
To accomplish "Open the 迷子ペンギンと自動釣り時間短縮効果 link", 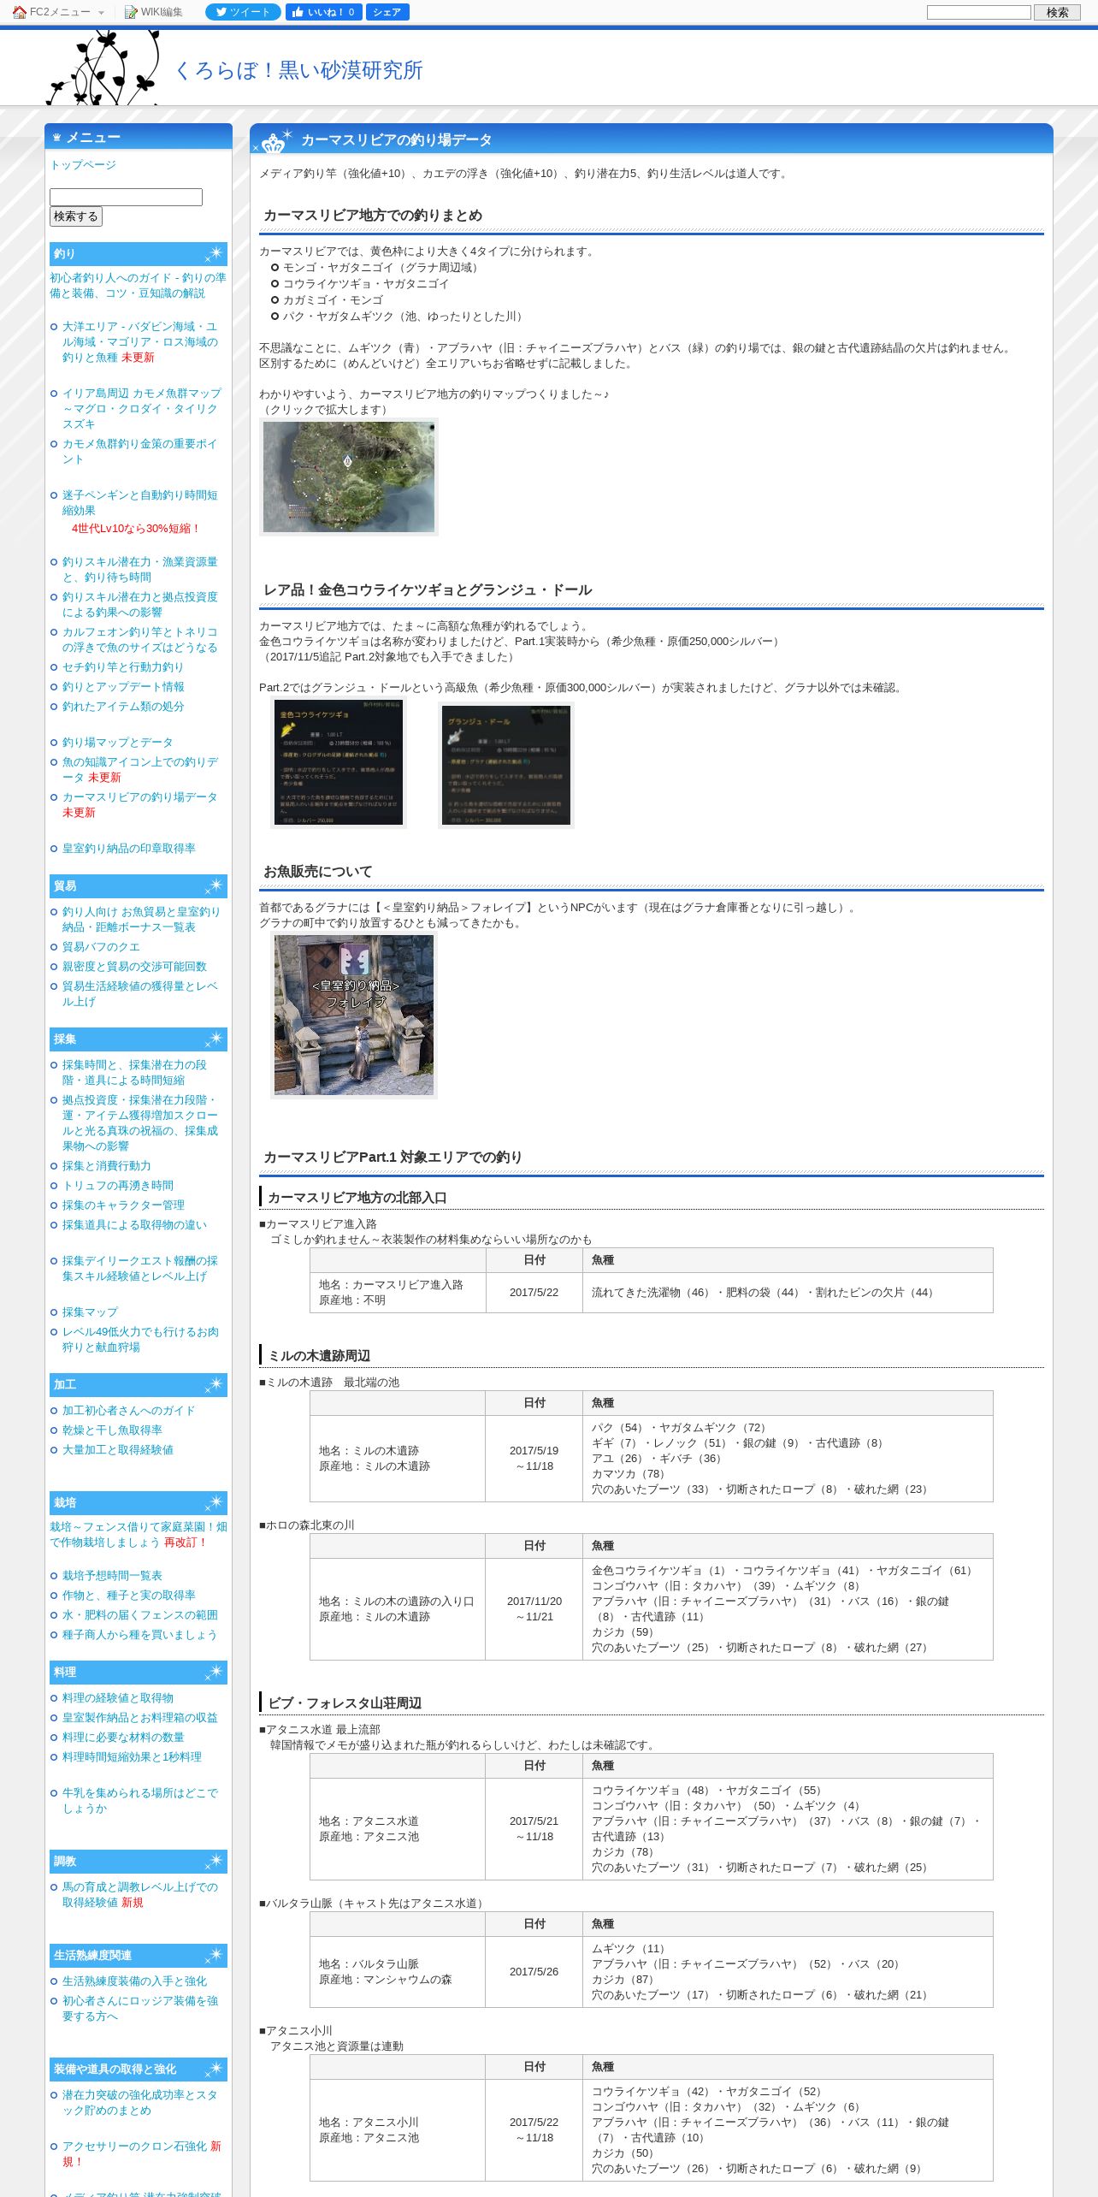I will click(139, 502).
